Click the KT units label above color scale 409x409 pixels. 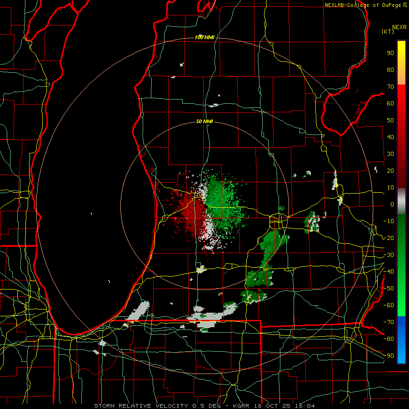click(388, 31)
